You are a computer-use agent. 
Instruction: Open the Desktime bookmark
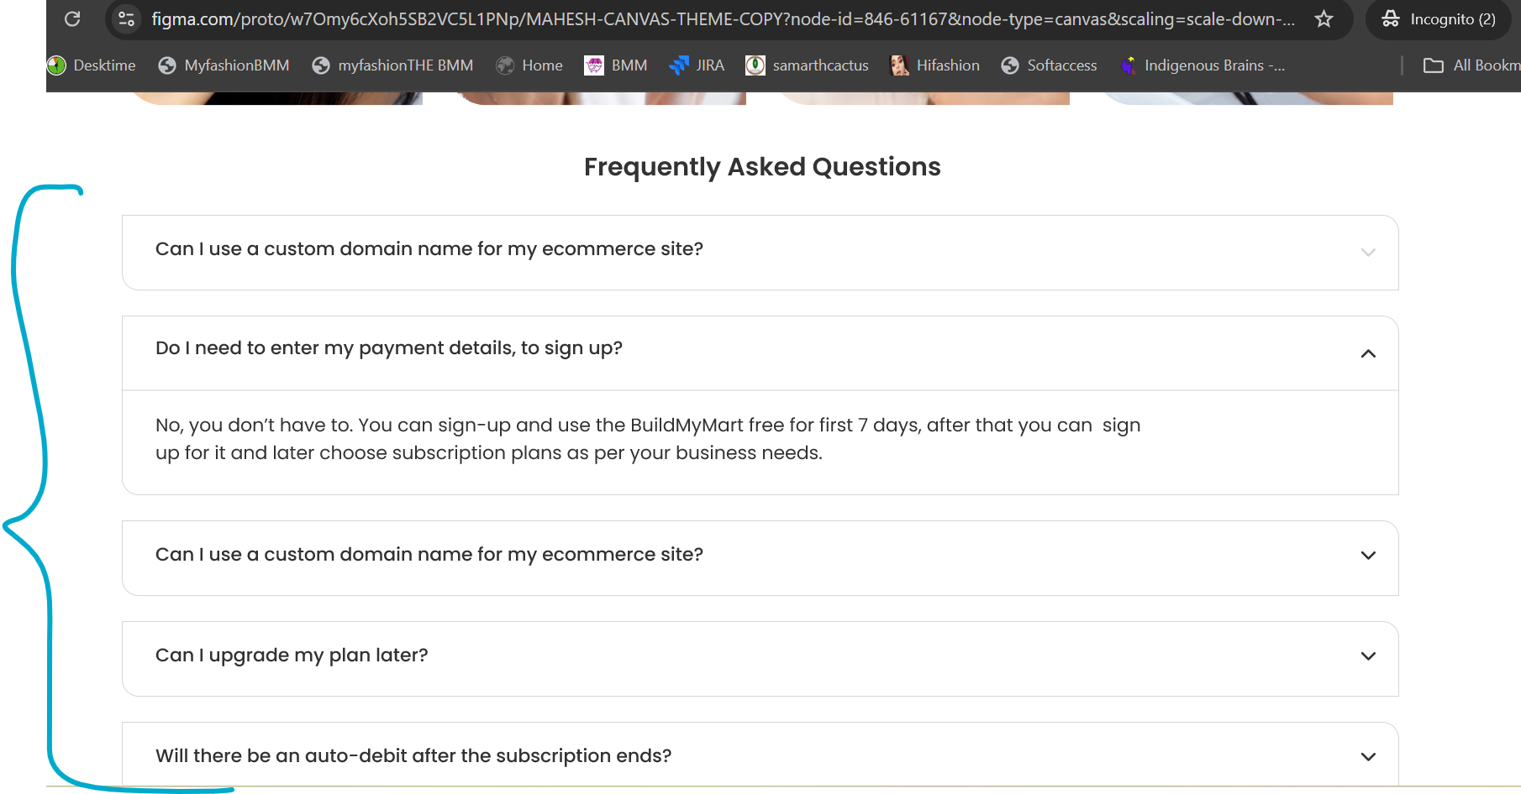(x=92, y=65)
